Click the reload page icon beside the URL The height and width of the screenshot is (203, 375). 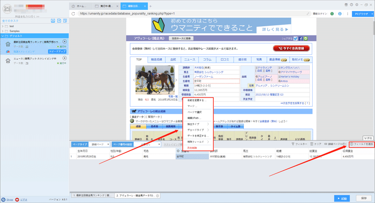73,14
